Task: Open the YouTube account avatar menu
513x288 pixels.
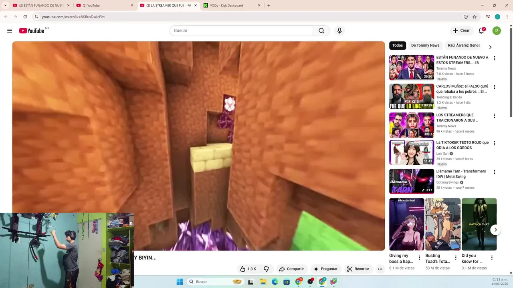Action: tap(497, 31)
